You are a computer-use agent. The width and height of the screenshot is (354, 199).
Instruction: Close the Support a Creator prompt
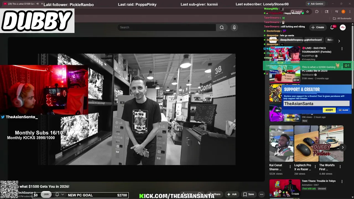(343, 110)
